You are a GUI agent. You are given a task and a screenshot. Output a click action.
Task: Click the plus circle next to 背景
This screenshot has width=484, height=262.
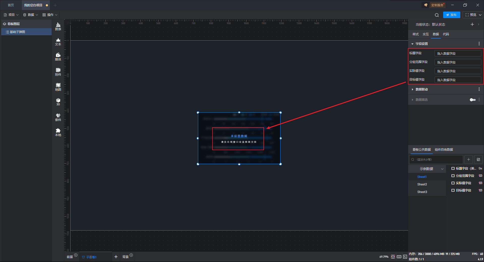tap(131, 255)
